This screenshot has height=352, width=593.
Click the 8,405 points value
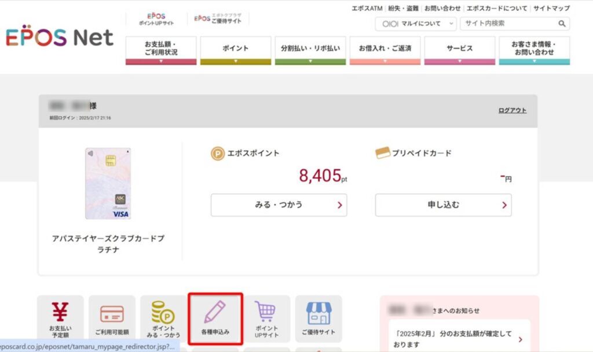click(x=320, y=176)
